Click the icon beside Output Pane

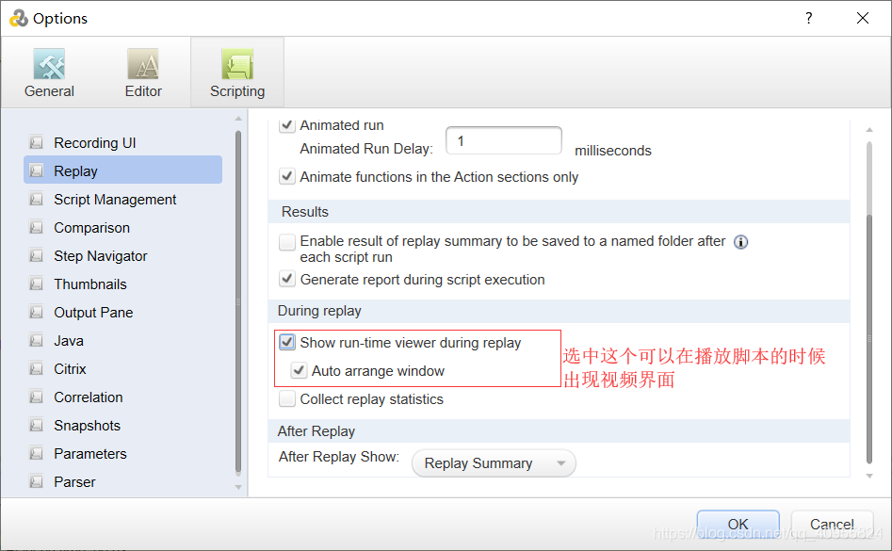click(37, 312)
